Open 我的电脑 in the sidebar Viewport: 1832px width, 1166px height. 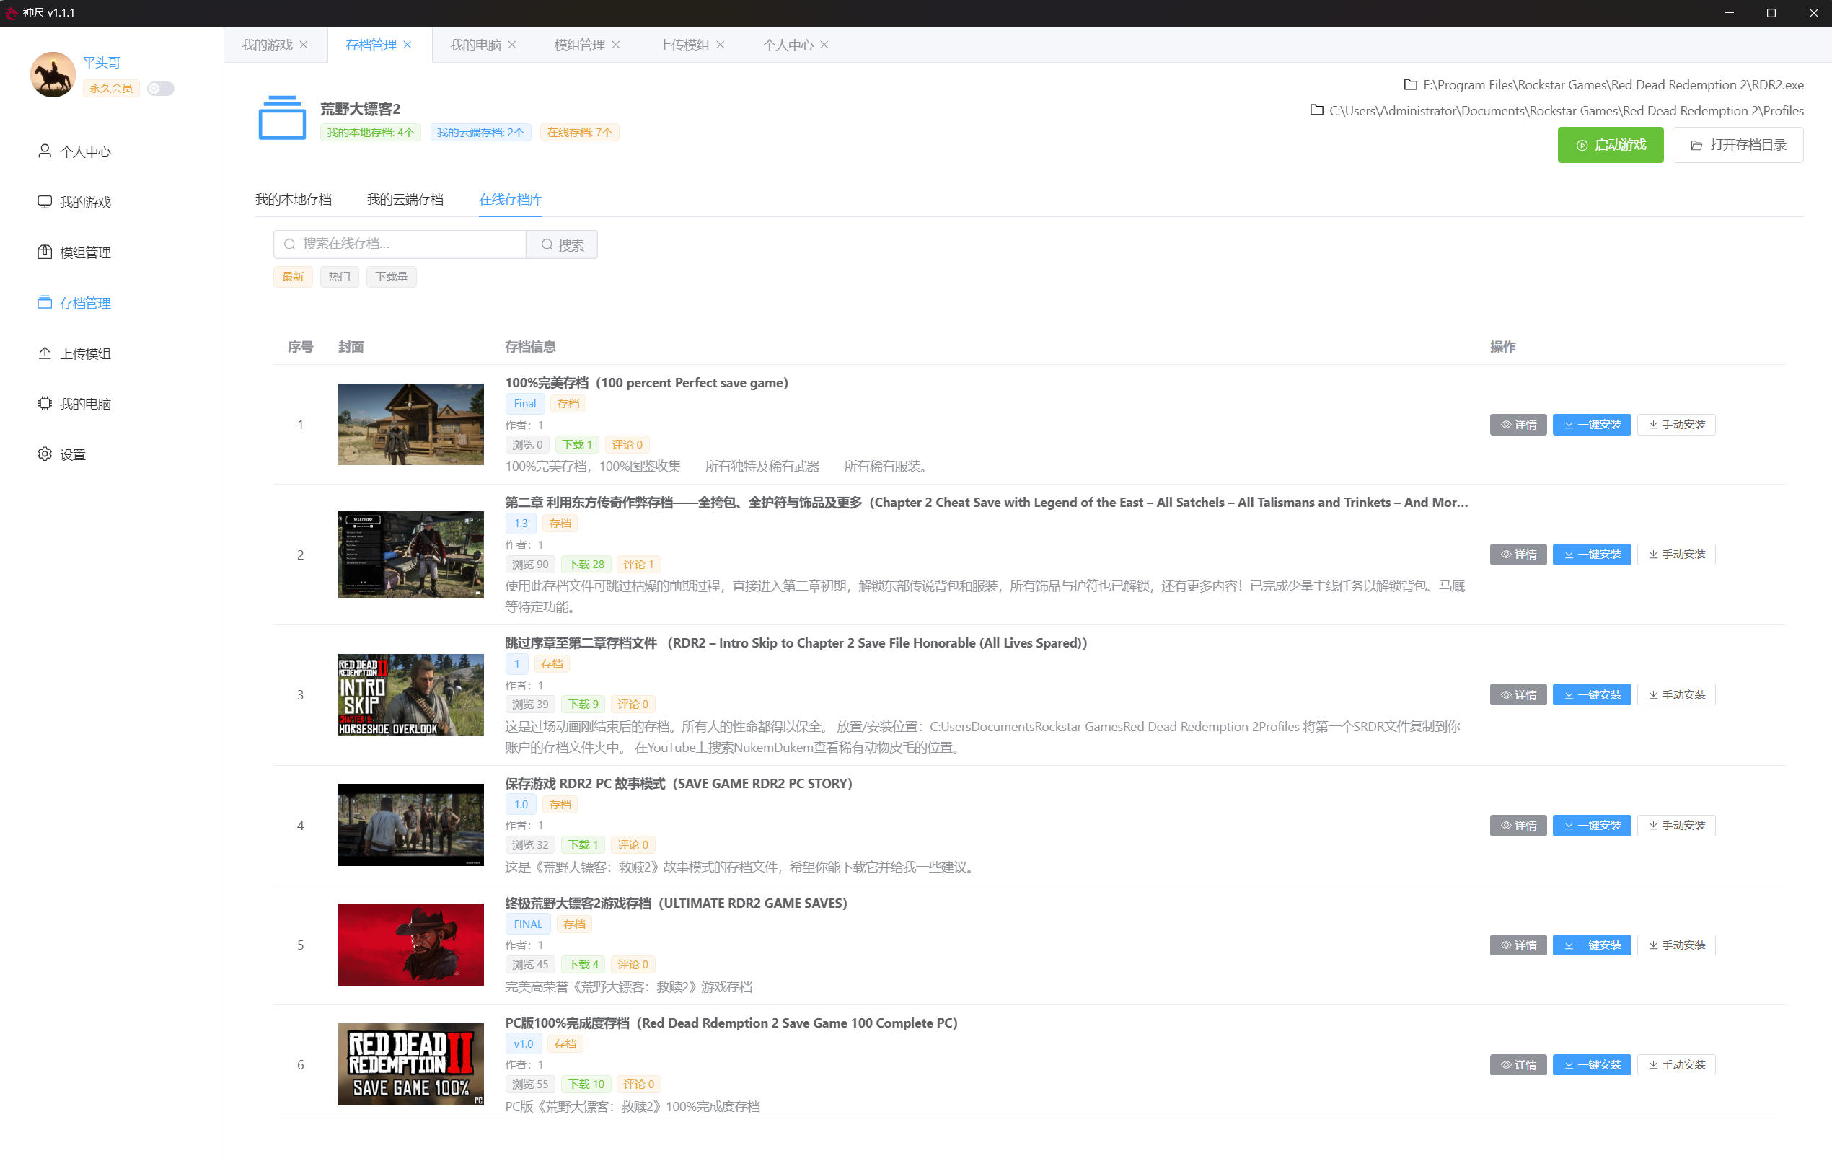(74, 404)
